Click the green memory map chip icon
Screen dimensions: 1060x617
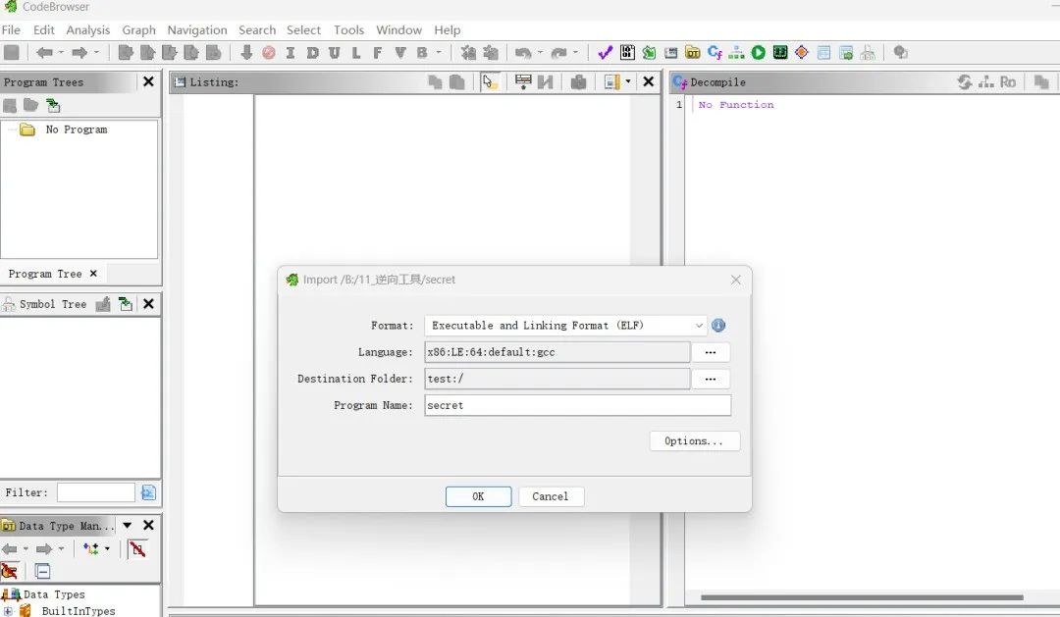780,53
